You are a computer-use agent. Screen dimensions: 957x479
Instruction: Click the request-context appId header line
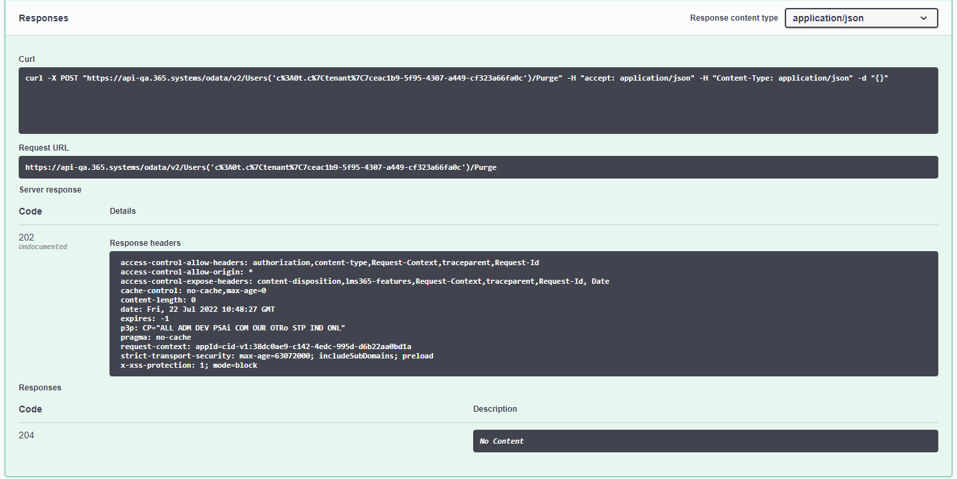click(266, 346)
